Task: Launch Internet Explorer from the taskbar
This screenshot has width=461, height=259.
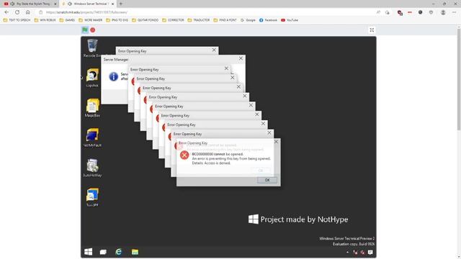Action: (x=118, y=252)
